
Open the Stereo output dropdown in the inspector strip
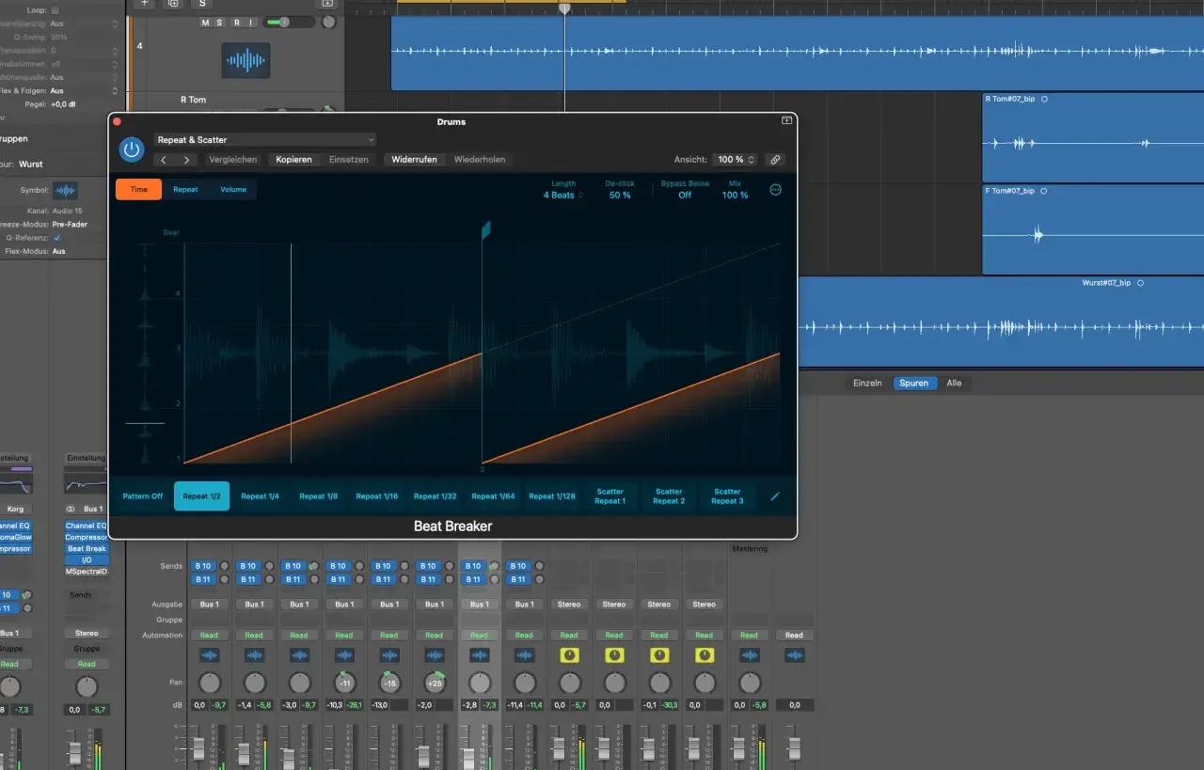point(87,634)
